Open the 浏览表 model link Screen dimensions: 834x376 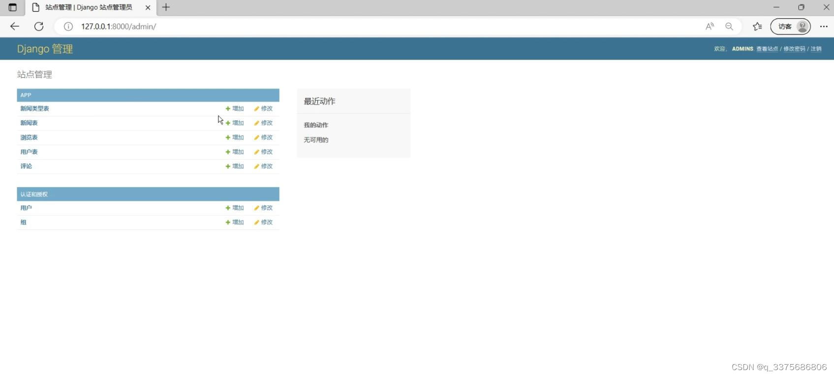(x=29, y=137)
